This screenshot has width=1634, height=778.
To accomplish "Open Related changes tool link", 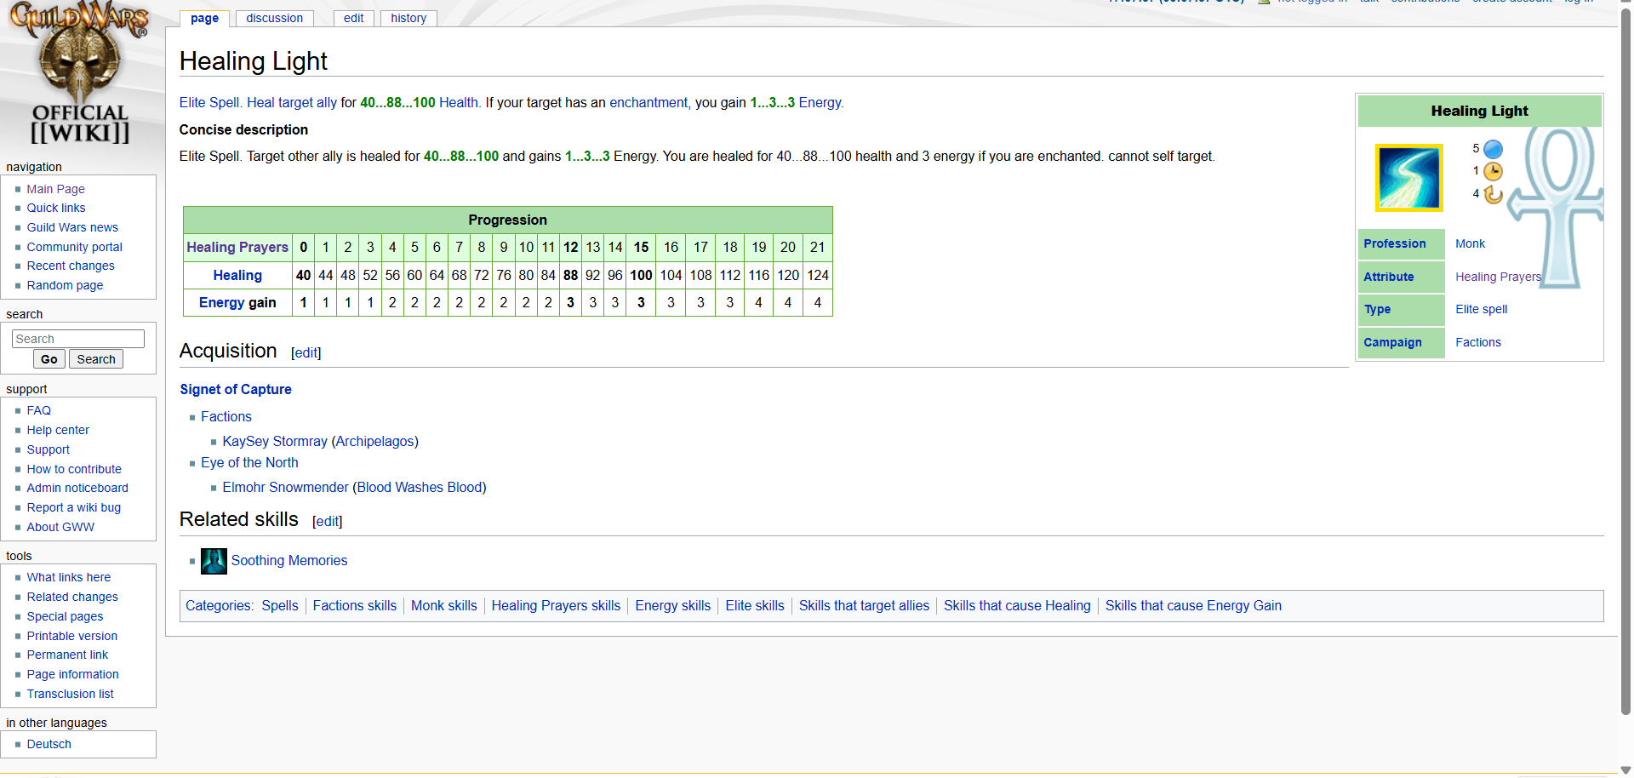I will (72, 597).
